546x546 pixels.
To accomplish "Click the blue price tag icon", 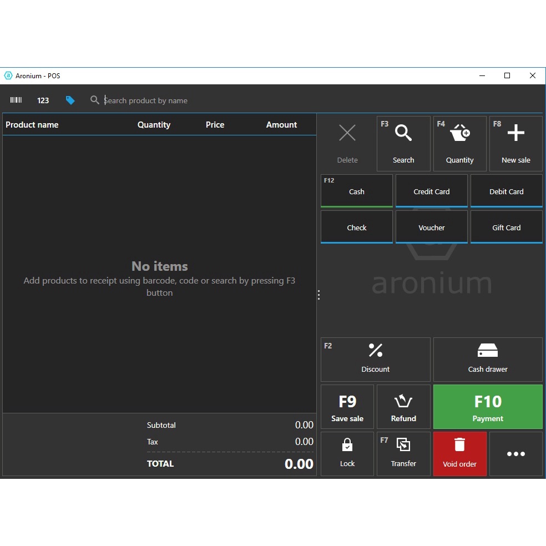I will tap(70, 100).
